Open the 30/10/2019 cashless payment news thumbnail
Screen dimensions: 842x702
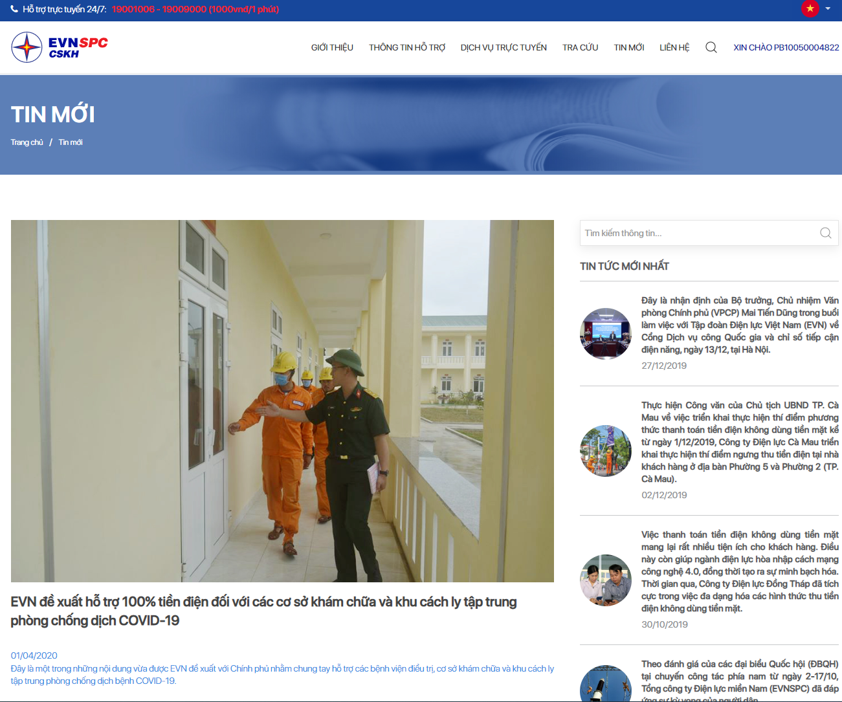coord(605,580)
